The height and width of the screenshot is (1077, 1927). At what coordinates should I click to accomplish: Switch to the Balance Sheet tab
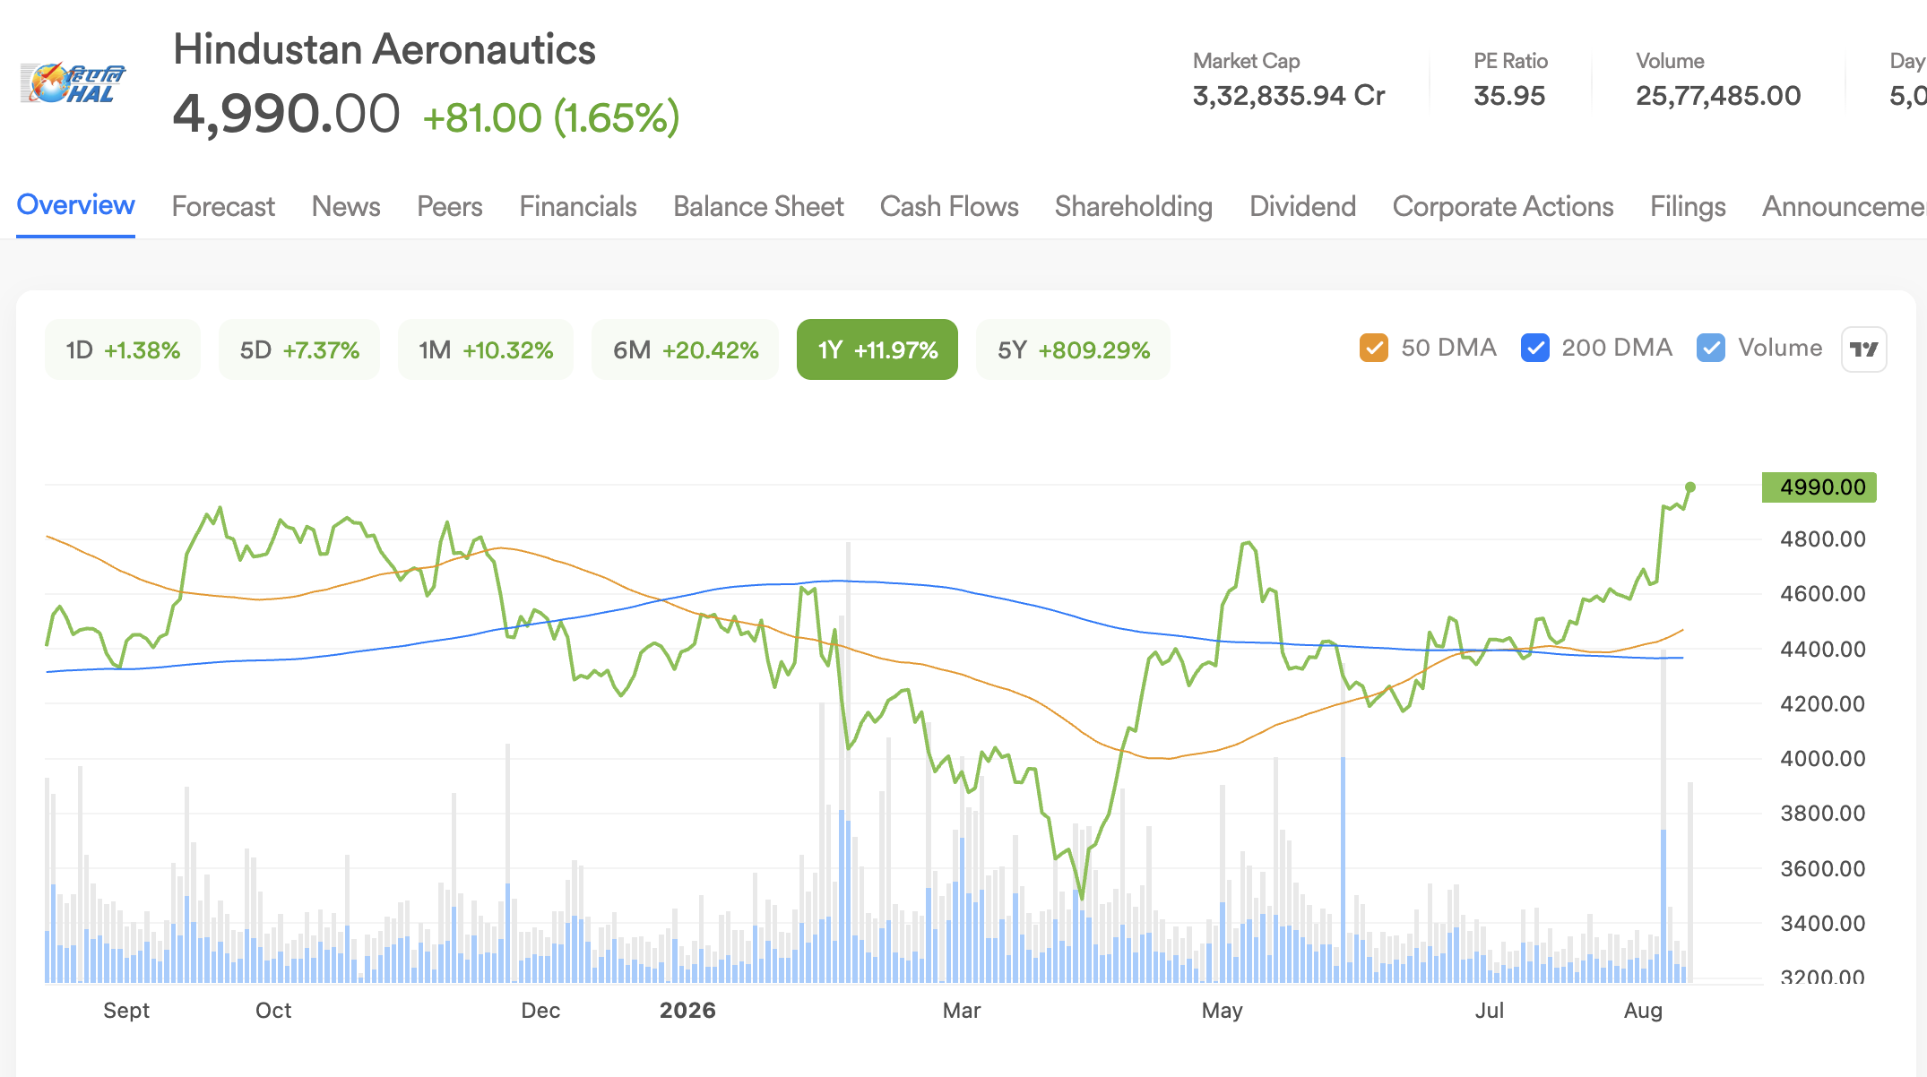pos(758,206)
